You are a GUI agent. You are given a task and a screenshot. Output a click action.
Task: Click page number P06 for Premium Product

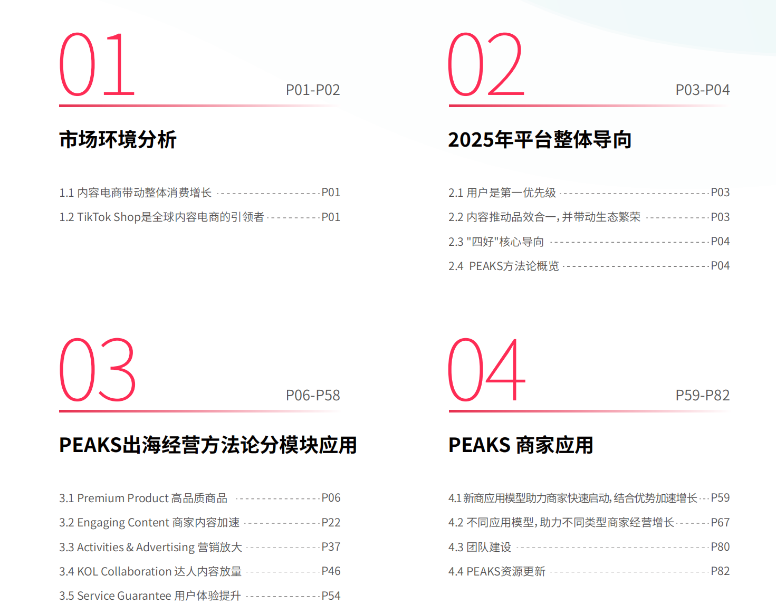click(x=331, y=498)
